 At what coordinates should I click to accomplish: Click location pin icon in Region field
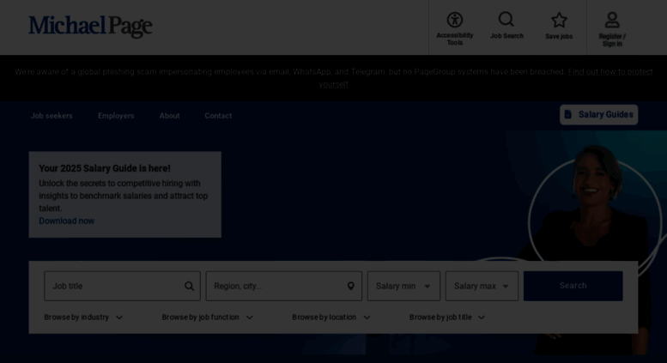[x=350, y=286]
